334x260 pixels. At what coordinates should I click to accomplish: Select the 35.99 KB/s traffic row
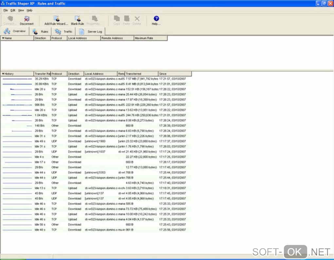click(96, 84)
